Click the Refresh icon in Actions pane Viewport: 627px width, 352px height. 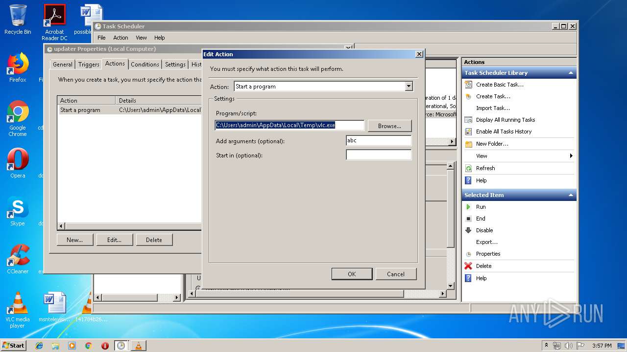pos(468,168)
